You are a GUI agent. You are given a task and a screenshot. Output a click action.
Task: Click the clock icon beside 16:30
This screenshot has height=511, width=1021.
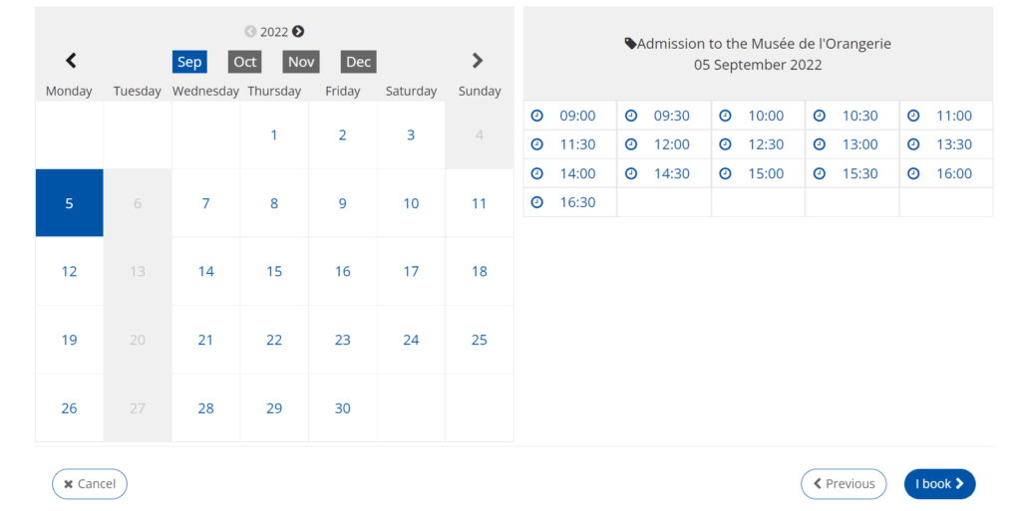click(x=536, y=202)
